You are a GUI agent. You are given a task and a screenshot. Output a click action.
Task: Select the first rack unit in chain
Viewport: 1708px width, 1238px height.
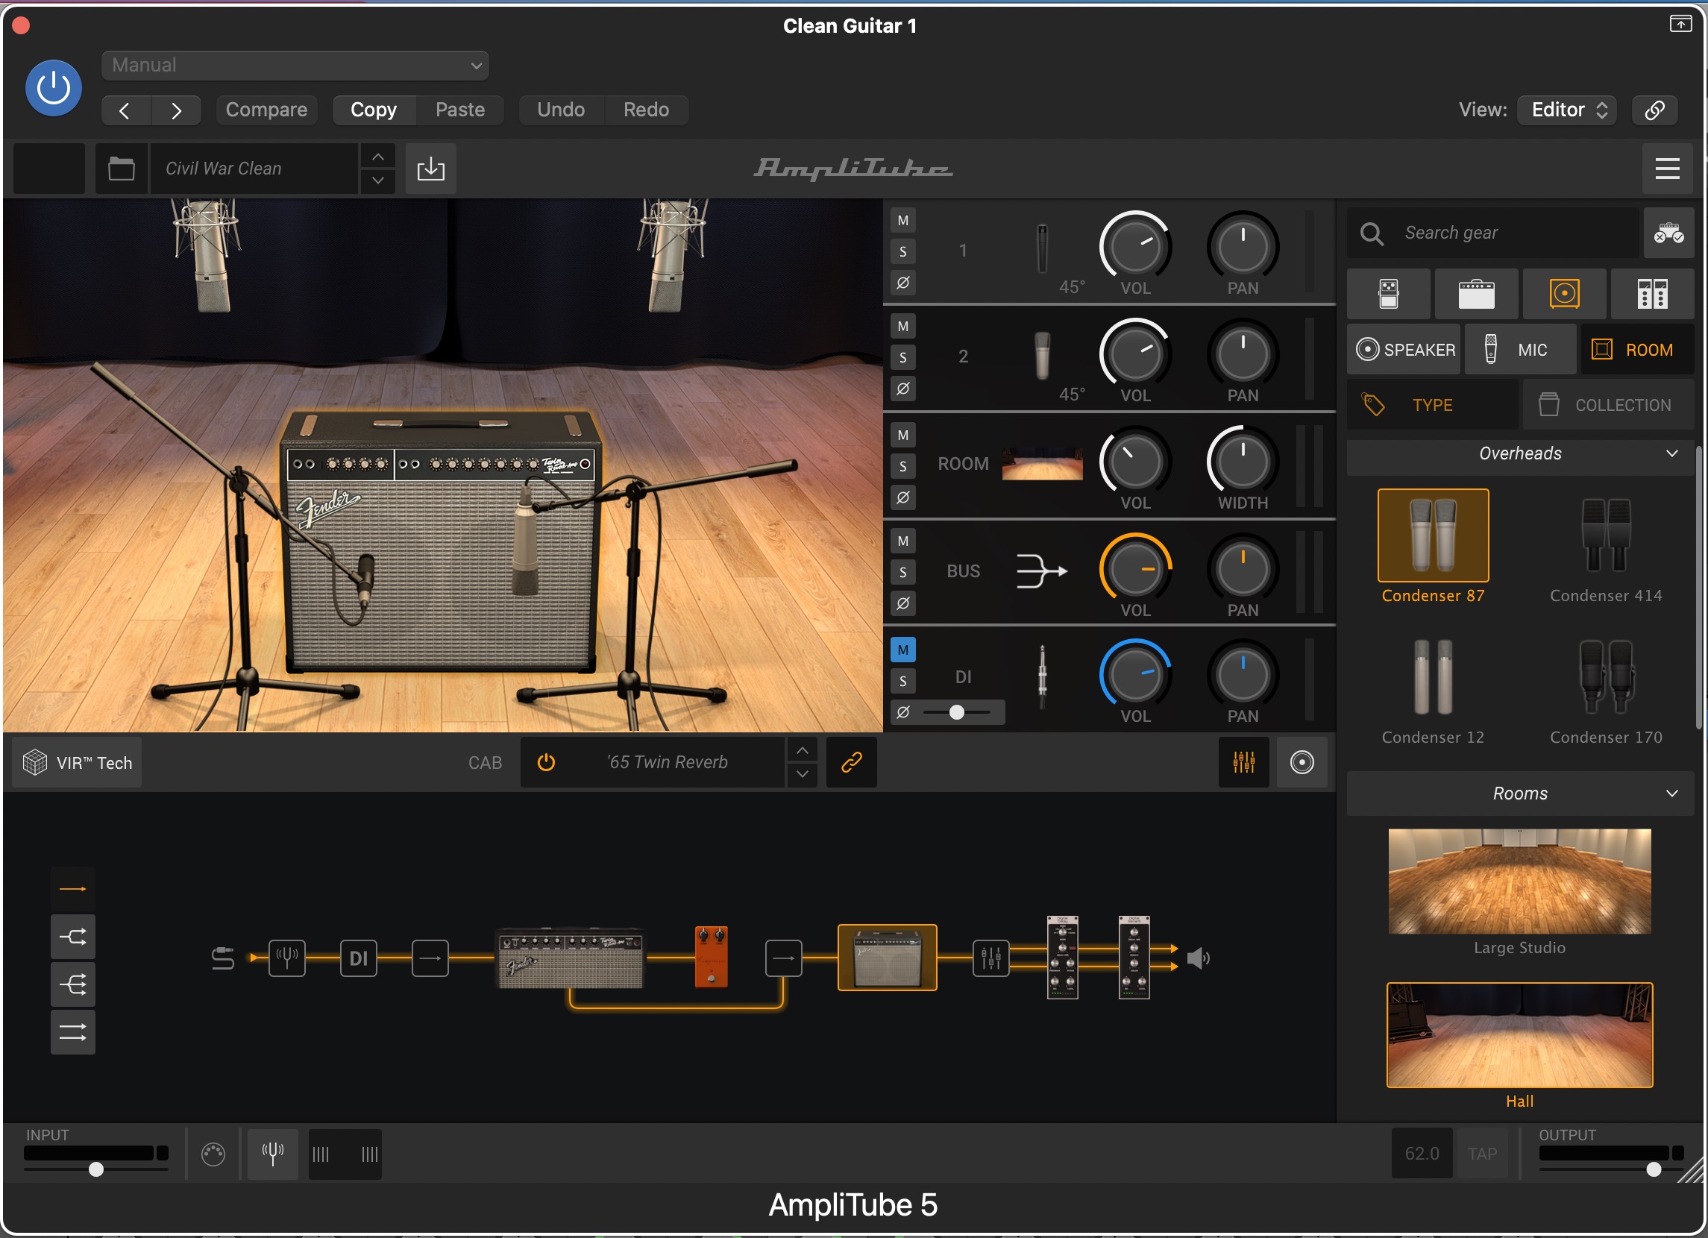[x=1063, y=957]
